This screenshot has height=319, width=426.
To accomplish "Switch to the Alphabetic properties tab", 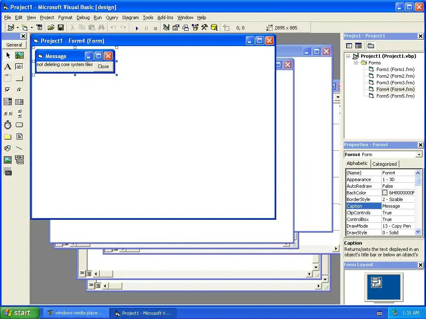I will pyautogui.click(x=357, y=163).
